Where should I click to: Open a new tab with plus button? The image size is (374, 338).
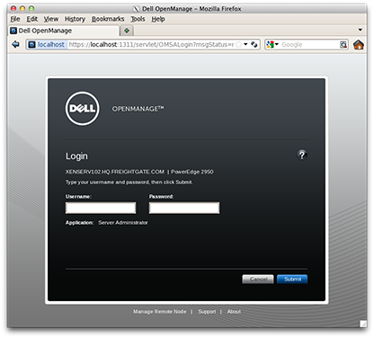pyautogui.click(x=127, y=31)
